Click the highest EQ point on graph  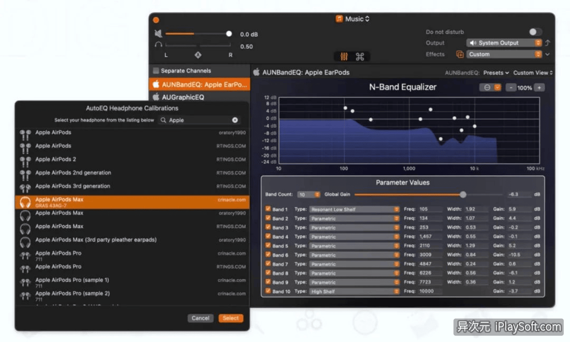345,108
